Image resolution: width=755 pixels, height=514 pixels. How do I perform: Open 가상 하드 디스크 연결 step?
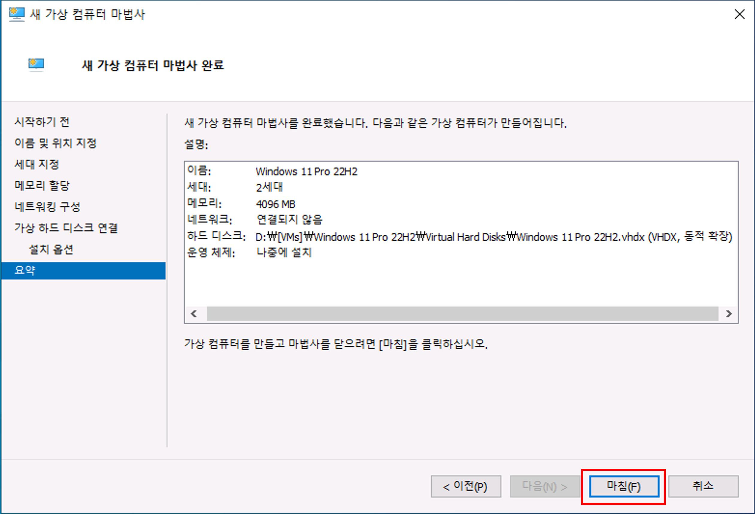[x=66, y=228]
